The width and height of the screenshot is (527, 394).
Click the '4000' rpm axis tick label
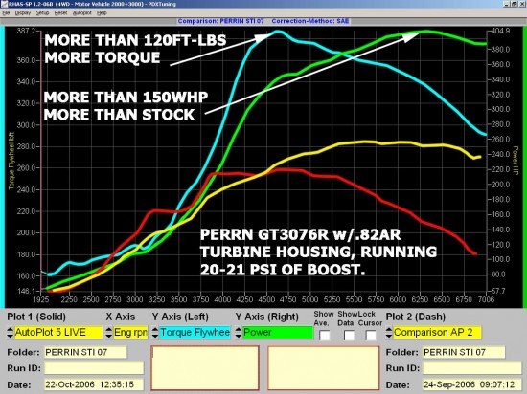tap(222, 299)
